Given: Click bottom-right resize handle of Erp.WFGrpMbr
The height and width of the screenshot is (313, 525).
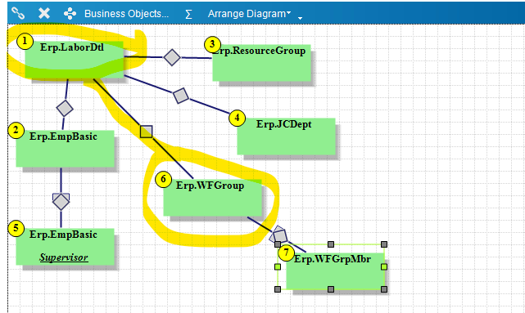Looking at the screenshot, I should (384, 289).
